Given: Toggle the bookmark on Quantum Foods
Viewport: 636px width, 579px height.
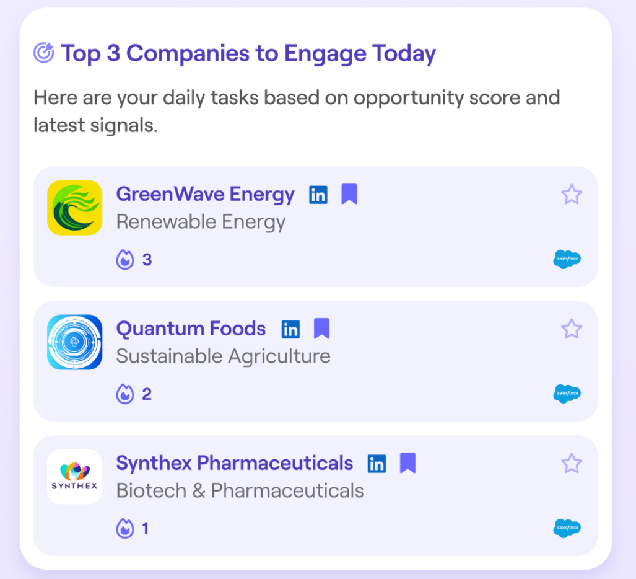Looking at the screenshot, I should pyautogui.click(x=321, y=328).
